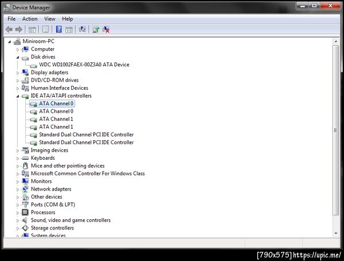Select the IDE ATA/ATAPI controllers label

pos(61,96)
